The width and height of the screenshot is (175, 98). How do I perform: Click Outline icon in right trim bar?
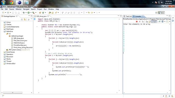click(x=173, y=21)
